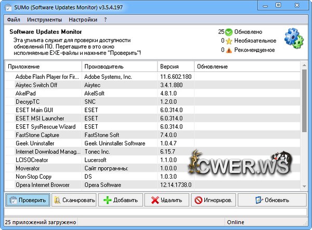Open the Файл menu
This screenshot has width=312, height=230.
click(14, 20)
